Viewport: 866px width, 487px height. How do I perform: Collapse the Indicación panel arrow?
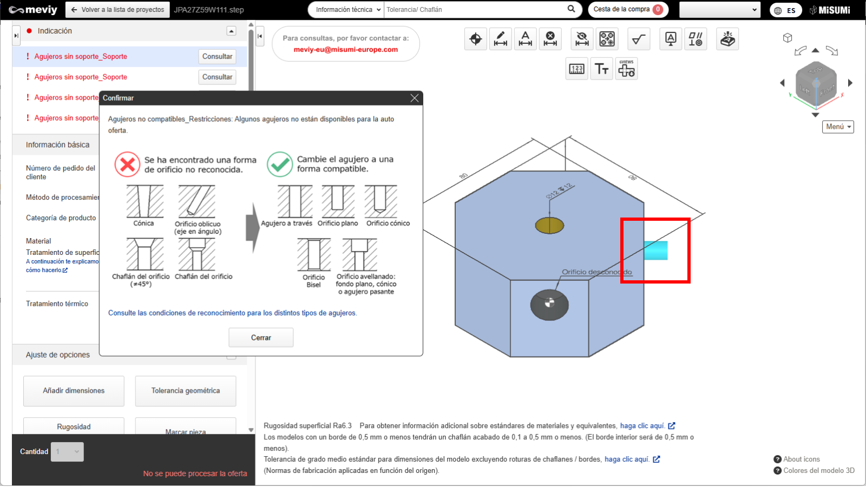click(231, 31)
